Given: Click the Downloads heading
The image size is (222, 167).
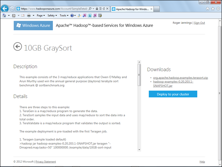Looking at the screenshot, I should (159, 69).
